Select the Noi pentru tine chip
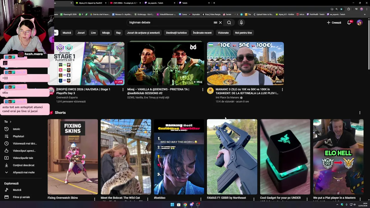The width and height of the screenshot is (370, 208). pos(243,33)
